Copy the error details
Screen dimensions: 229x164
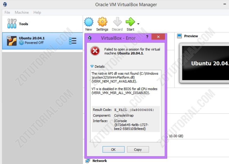click(138, 149)
